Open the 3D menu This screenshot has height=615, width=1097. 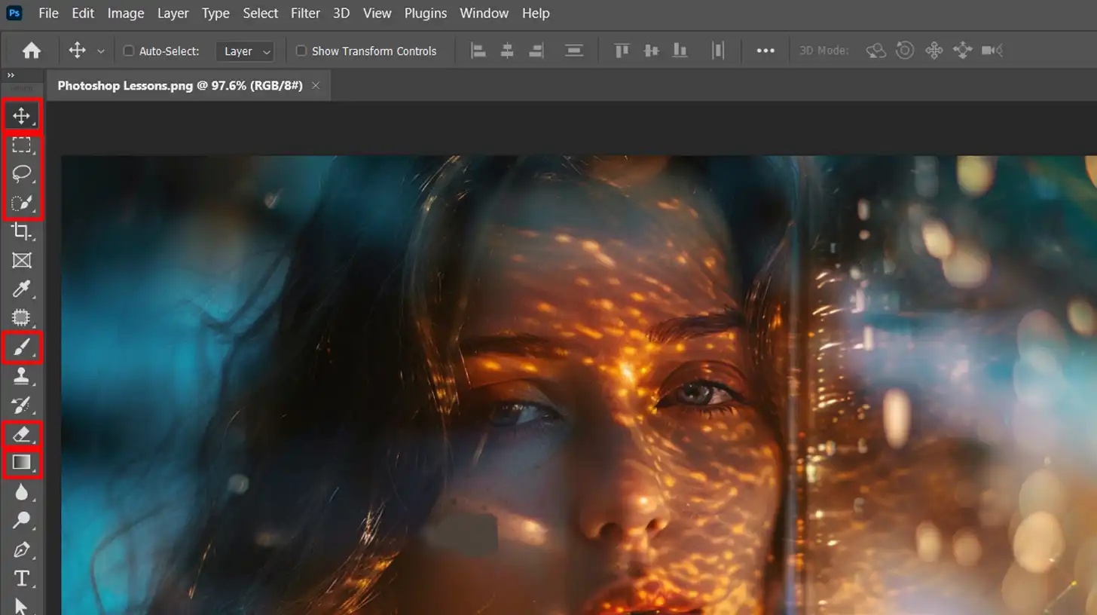[341, 13]
